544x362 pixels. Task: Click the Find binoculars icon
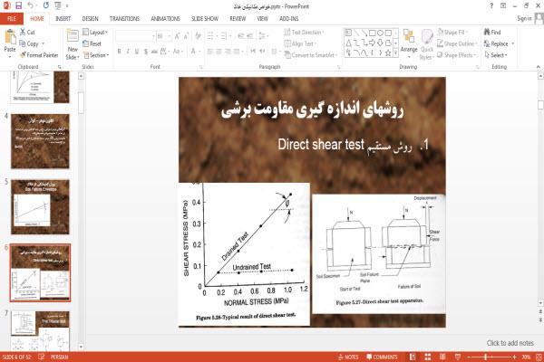tap(487, 32)
